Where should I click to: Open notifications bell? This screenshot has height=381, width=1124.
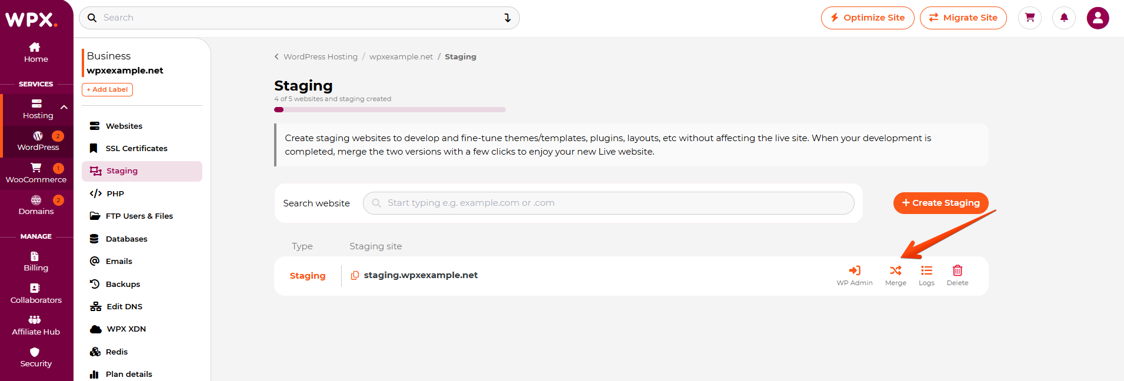(1063, 18)
